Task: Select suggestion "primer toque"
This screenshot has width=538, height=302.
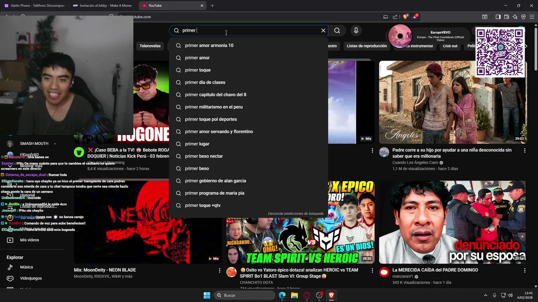Action: point(248,70)
